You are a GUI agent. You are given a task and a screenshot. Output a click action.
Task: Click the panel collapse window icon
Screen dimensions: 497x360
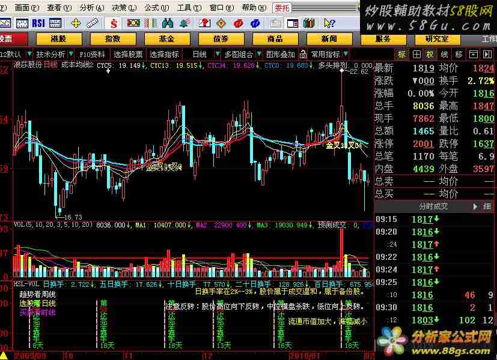[x=473, y=55]
